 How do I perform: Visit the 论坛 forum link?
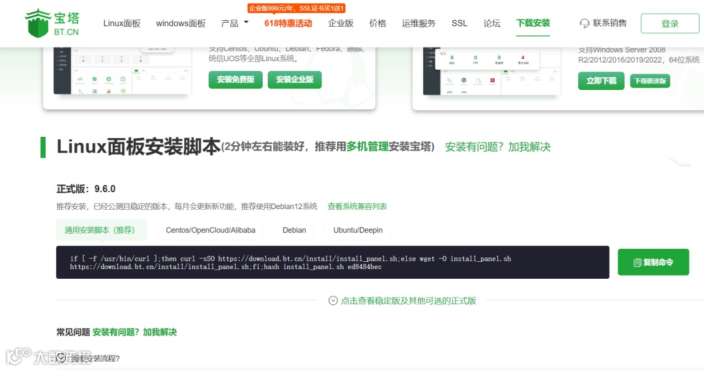[x=491, y=23]
